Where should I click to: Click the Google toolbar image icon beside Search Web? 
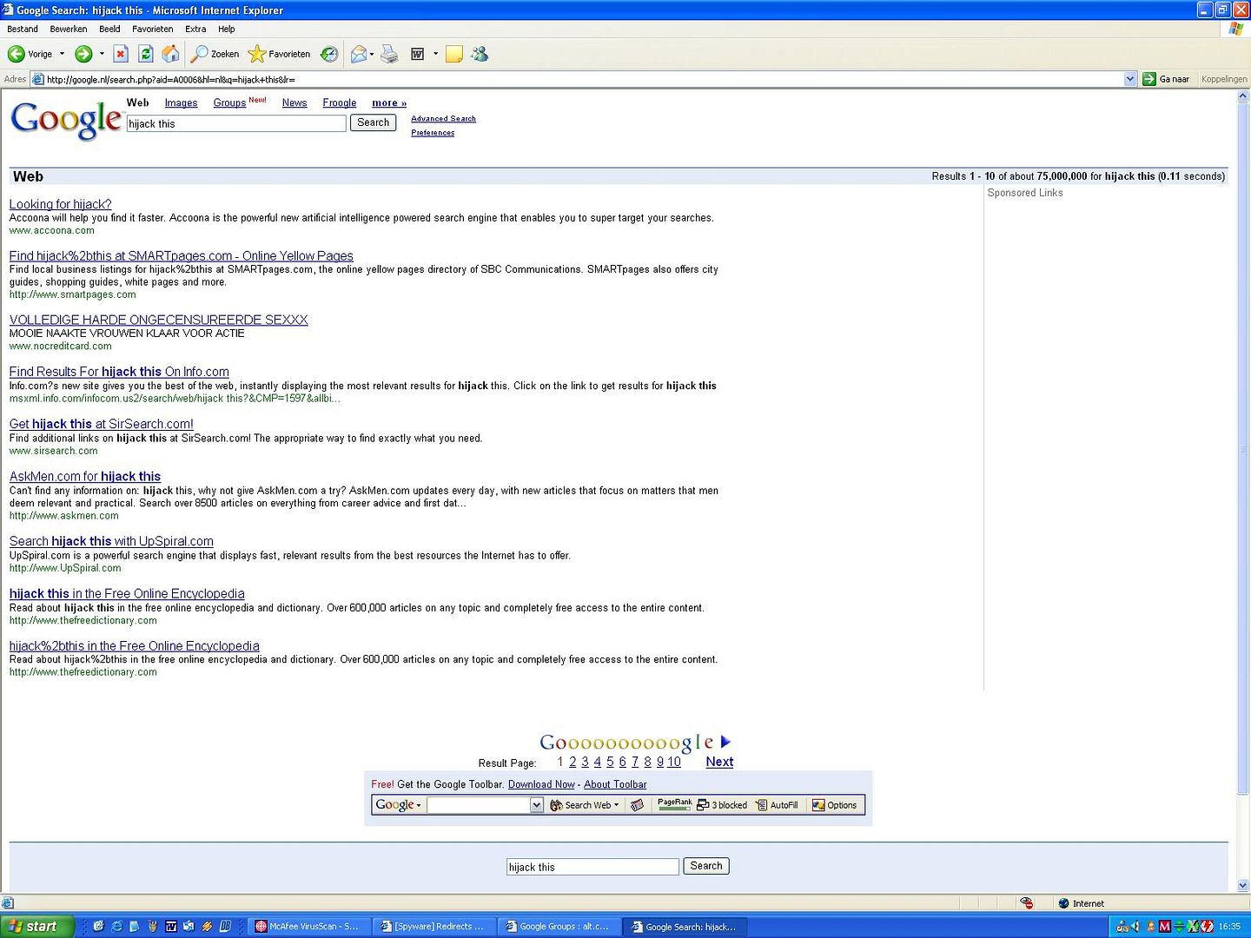(637, 805)
